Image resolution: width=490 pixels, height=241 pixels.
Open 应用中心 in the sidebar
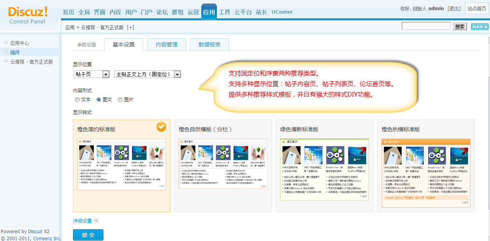20,43
